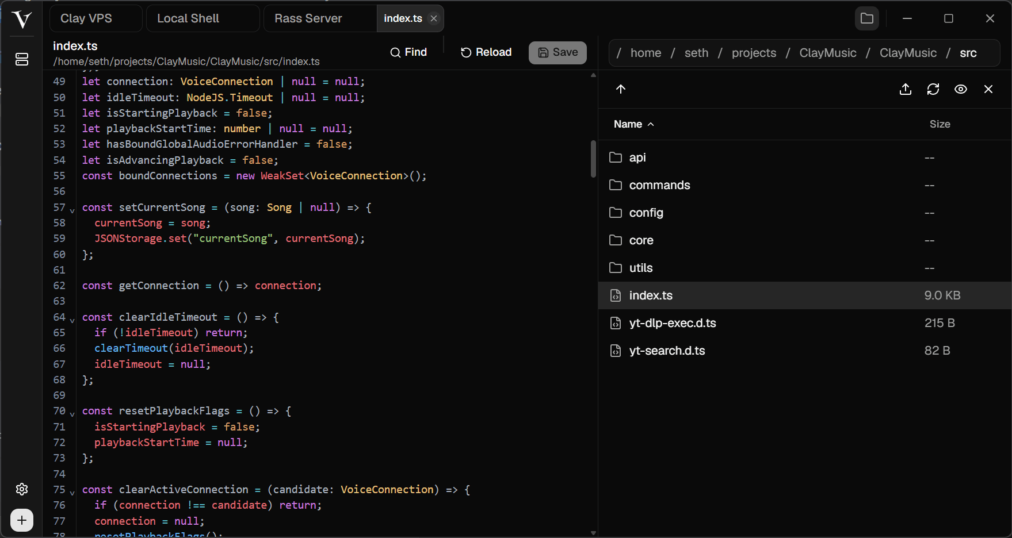
Task: Click the editor vertical scrollbar thumb
Action: tap(593, 159)
